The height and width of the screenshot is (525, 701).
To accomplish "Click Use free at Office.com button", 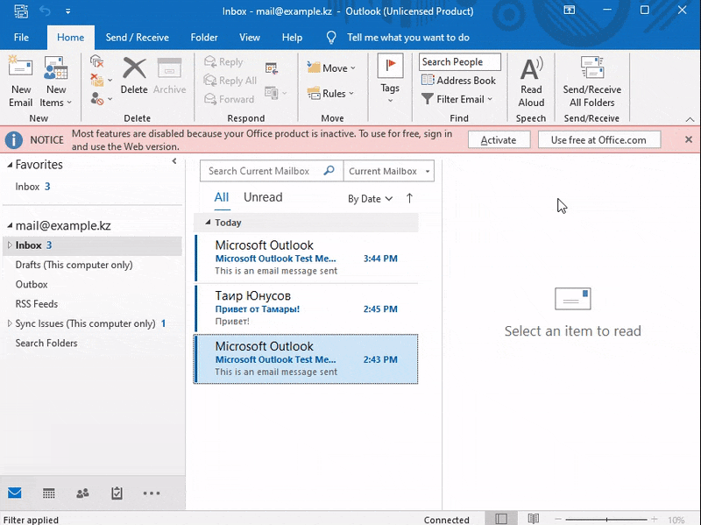I will (x=599, y=140).
